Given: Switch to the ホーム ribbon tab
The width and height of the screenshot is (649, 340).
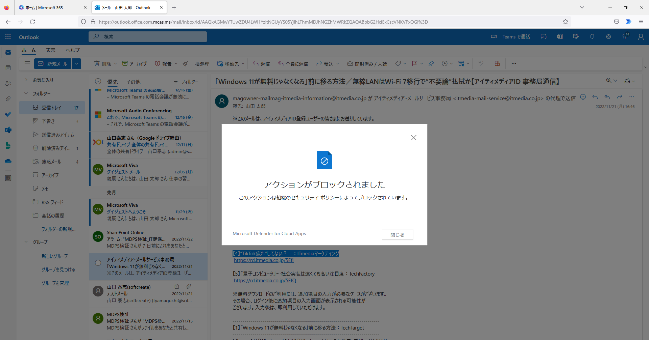Looking at the screenshot, I should [29, 50].
